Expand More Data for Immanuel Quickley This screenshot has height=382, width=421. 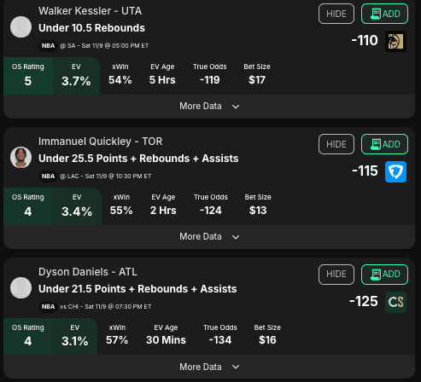(209, 237)
